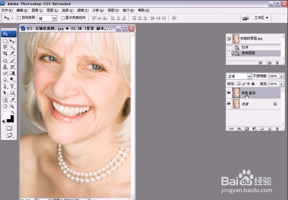Select the Clone Stamp tool
288x200 pixels.
pos(5,67)
